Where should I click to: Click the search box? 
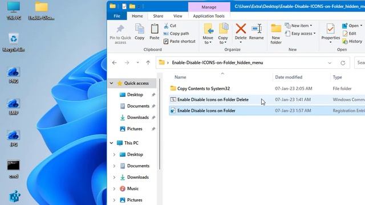360,63
